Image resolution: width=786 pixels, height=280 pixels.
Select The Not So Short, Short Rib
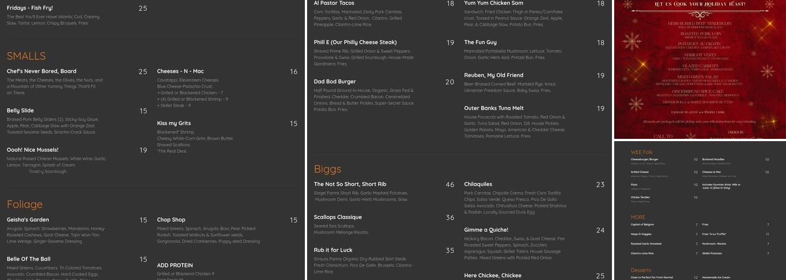click(x=350, y=184)
